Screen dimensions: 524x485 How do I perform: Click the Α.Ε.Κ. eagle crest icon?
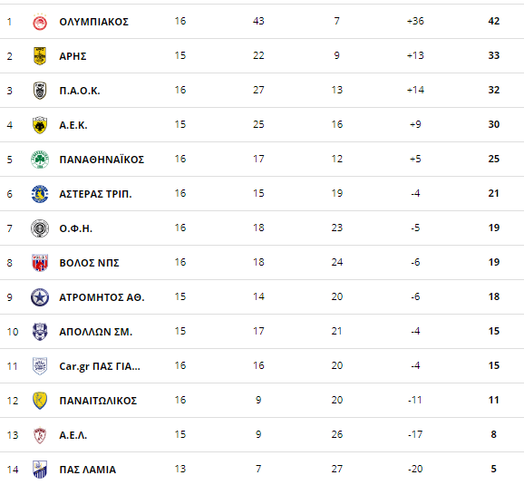(40, 125)
